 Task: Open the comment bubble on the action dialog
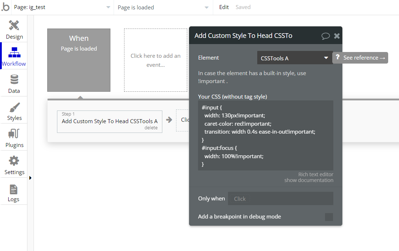point(326,36)
